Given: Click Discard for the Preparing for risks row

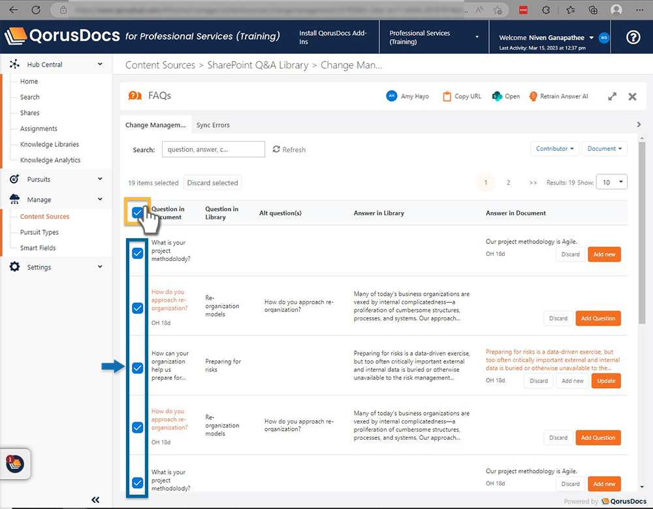Looking at the screenshot, I should coord(539,381).
